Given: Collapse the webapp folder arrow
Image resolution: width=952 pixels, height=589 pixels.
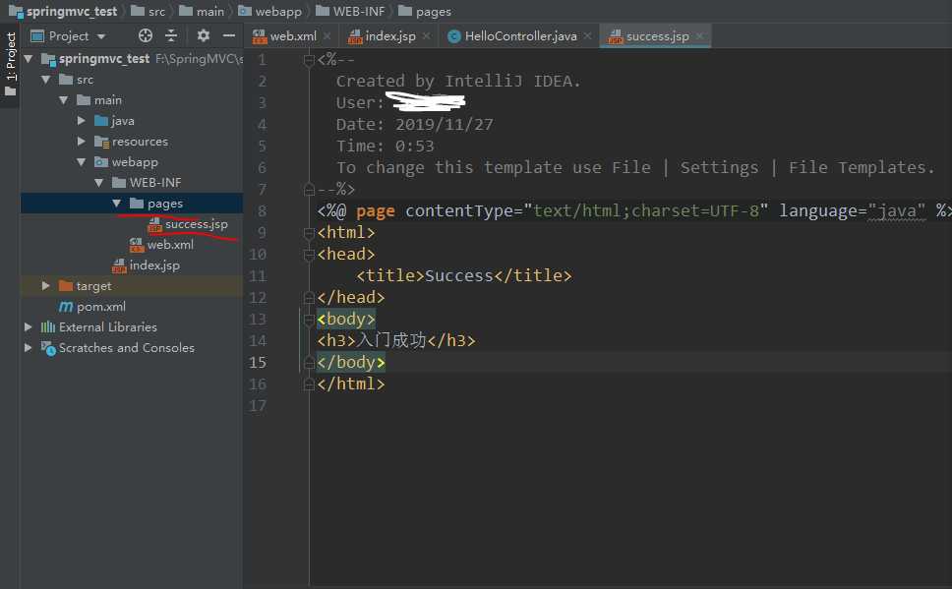Looking at the screenshot, I should [82, 162].
